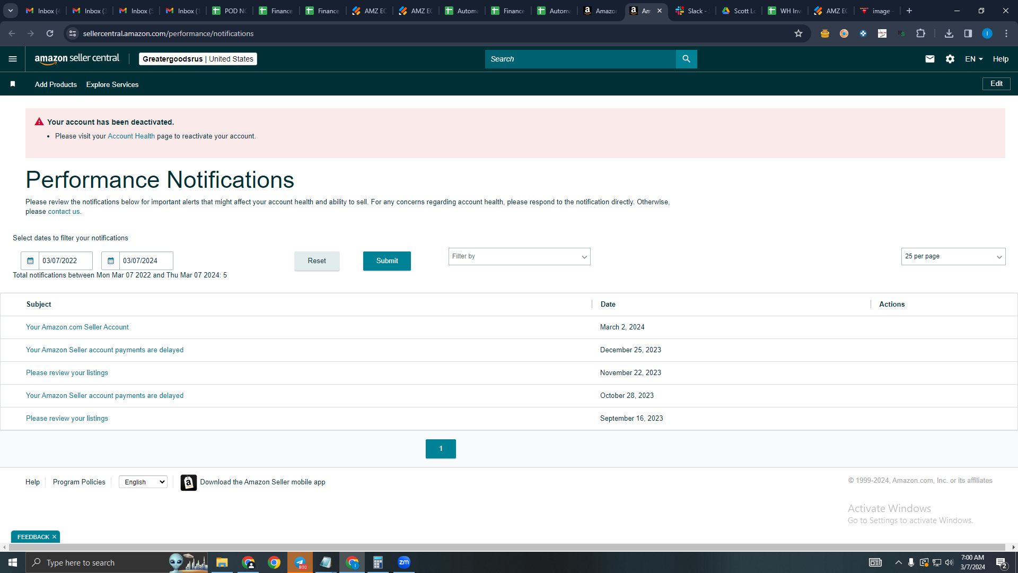This screenshot has height=573, width=1018.
Task: Focus the start date field 03/07/2022
Action: 66,261
